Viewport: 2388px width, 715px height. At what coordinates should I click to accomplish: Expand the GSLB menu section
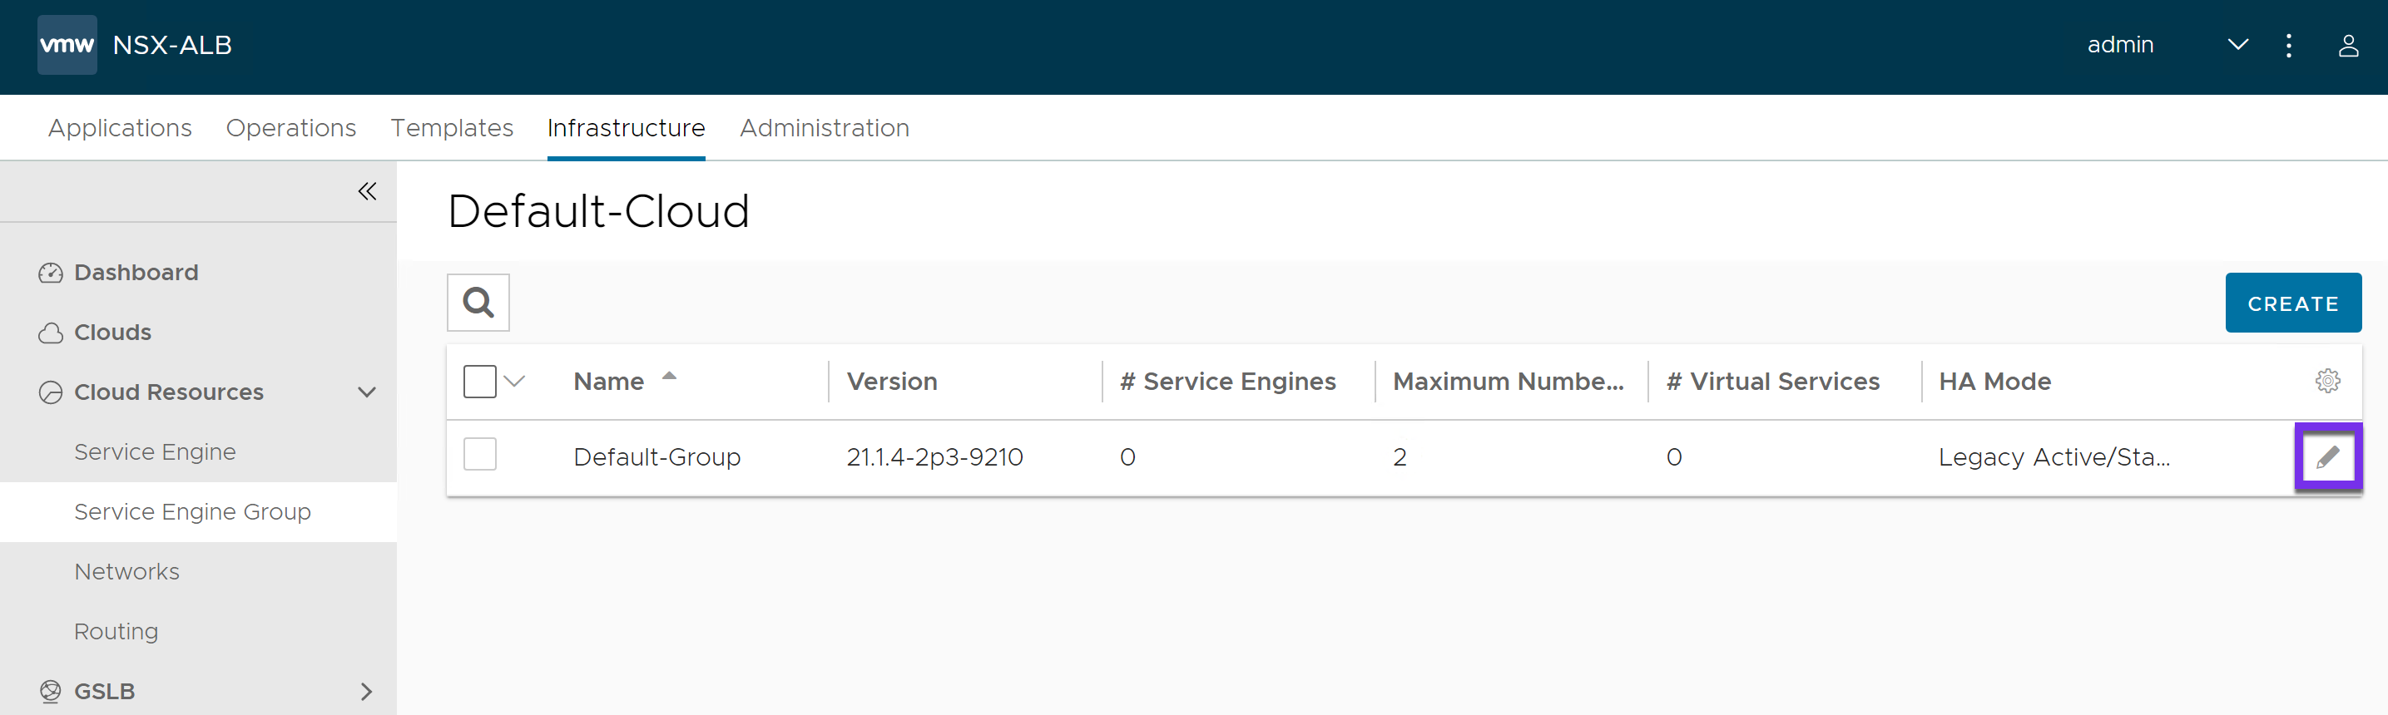pos(367,691)
